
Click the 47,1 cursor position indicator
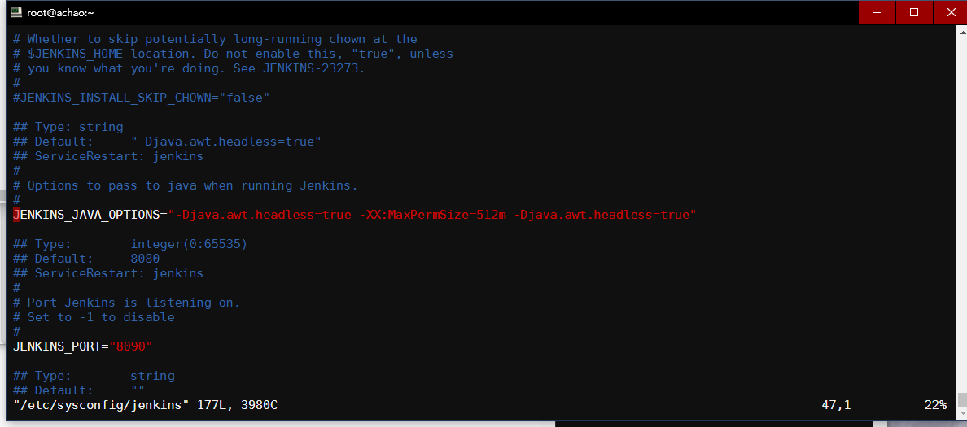(836, 404)
